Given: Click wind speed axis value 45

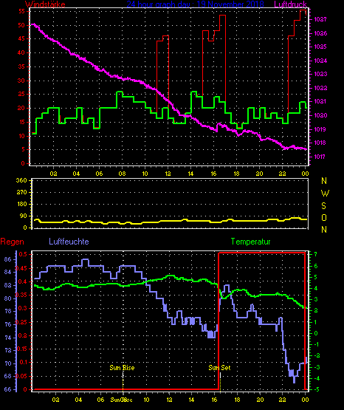Looking at the screenshot, I should coord(21,38).
